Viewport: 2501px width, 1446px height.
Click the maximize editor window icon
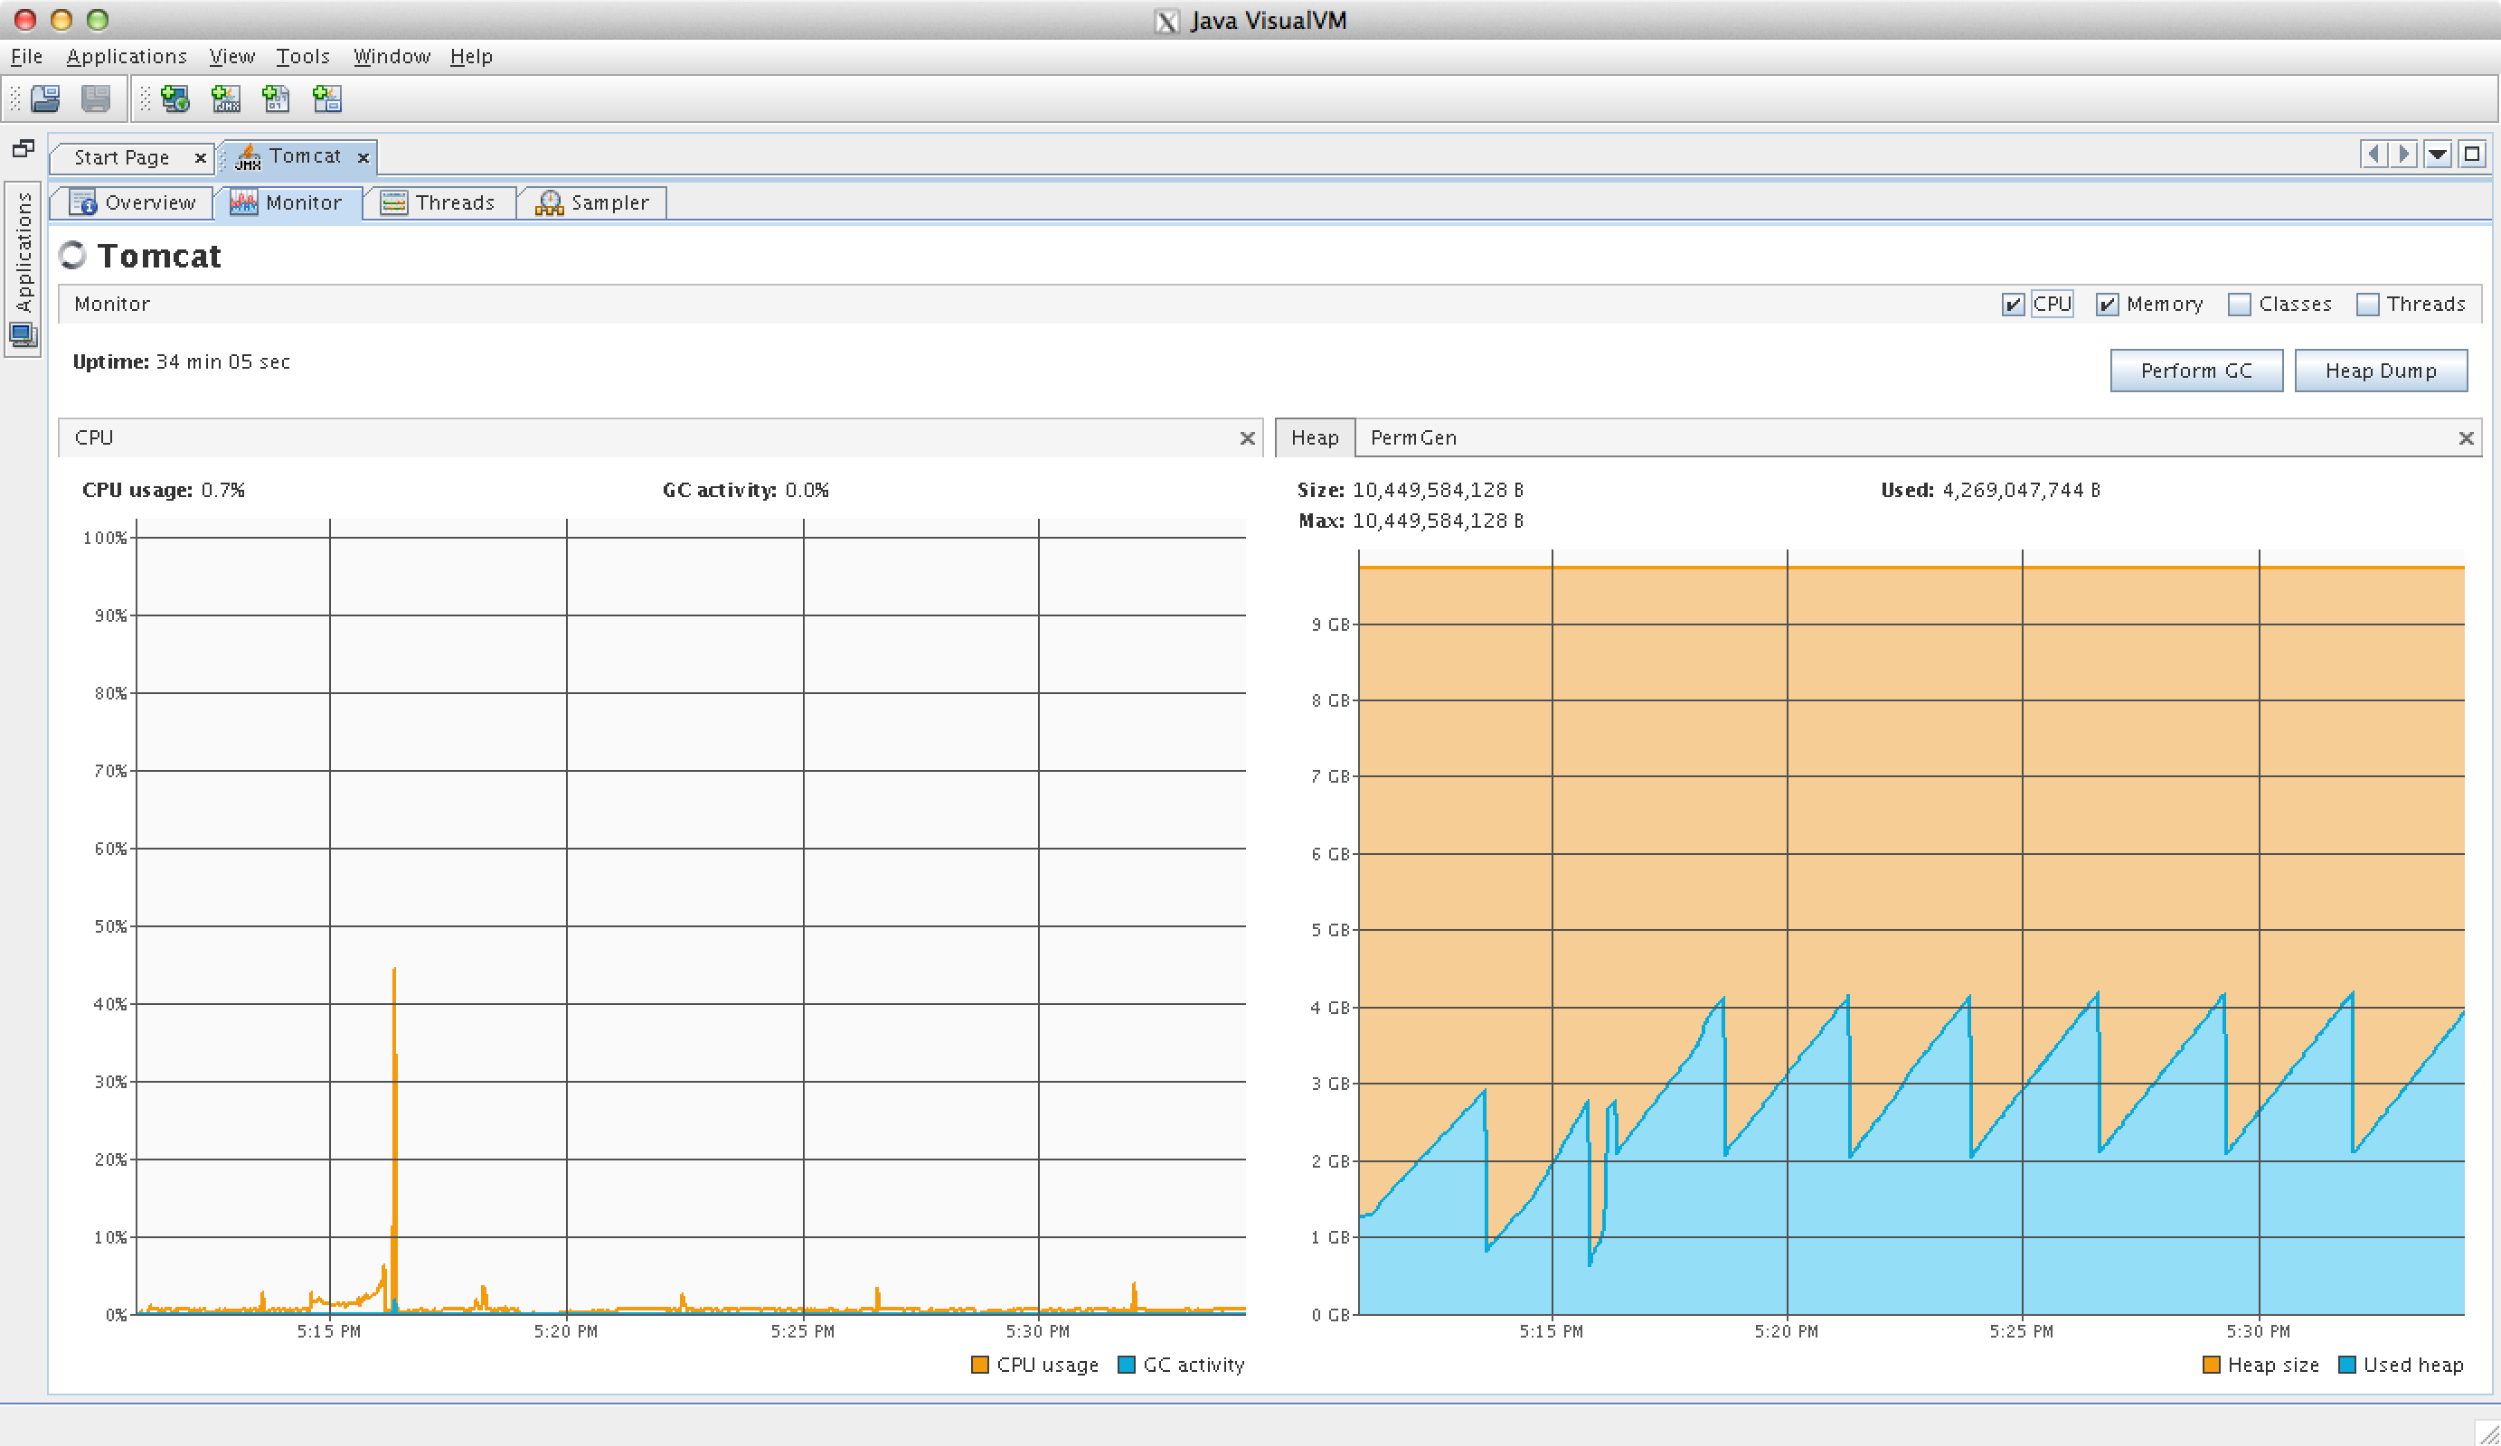click(2471, 154)
